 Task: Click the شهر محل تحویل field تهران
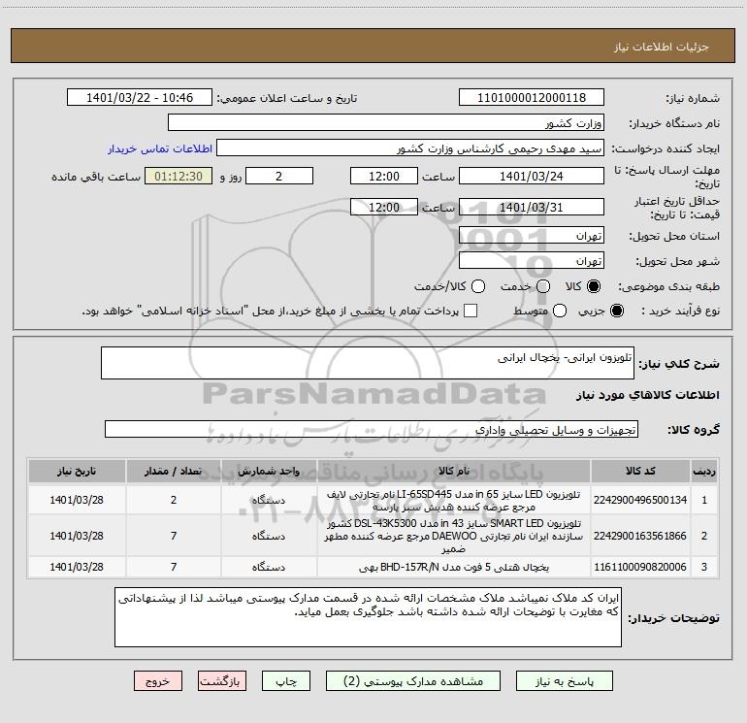tap(532, 261)
